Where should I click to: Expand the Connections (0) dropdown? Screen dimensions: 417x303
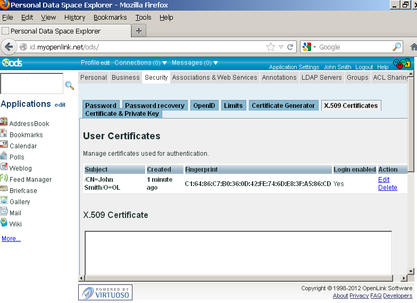[x=137, y=63]
